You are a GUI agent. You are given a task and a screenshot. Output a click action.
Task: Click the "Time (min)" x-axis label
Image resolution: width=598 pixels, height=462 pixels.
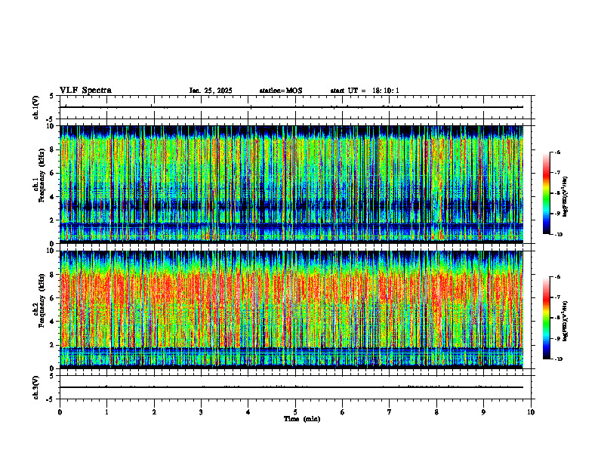(302, 419)
